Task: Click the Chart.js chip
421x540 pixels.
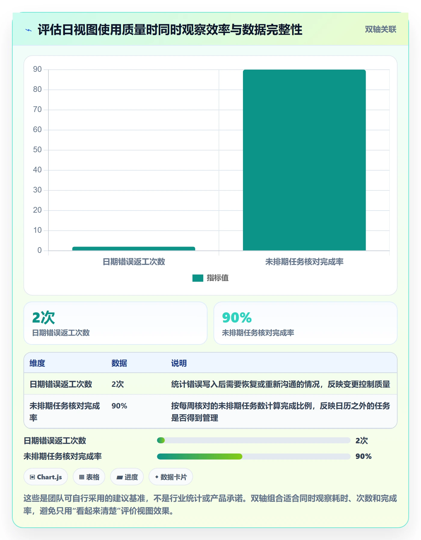Action: [46, 477]
